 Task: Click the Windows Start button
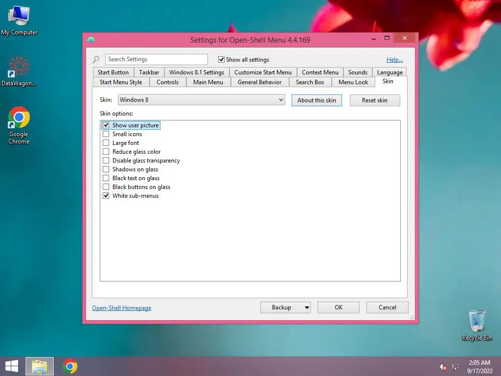click(x=12, y=366)
